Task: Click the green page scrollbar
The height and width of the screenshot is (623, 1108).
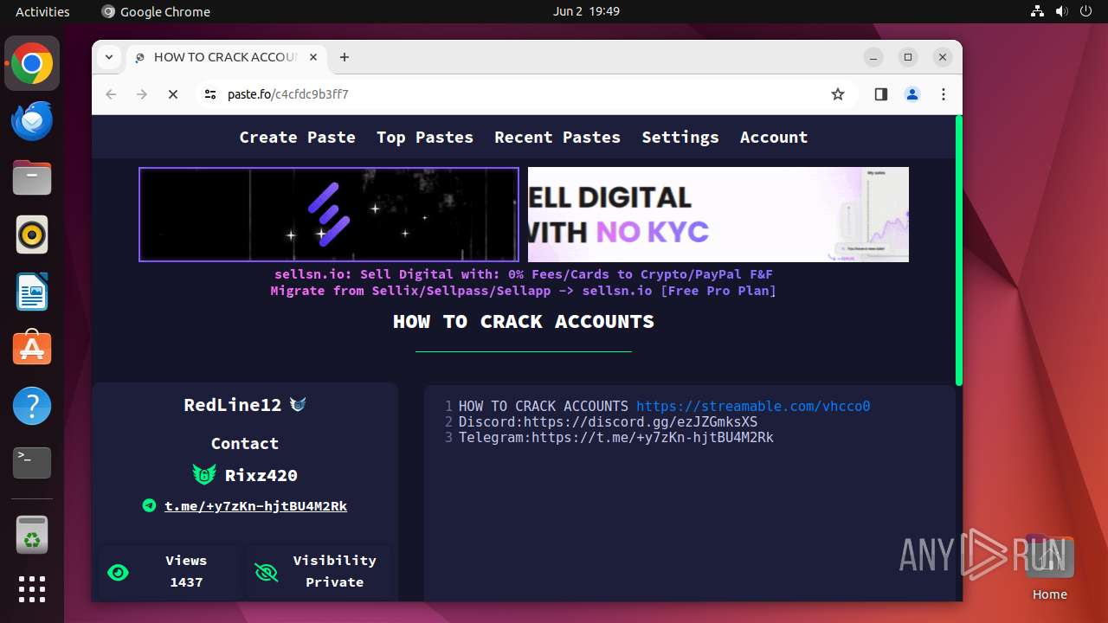Action: click(958, 250)
